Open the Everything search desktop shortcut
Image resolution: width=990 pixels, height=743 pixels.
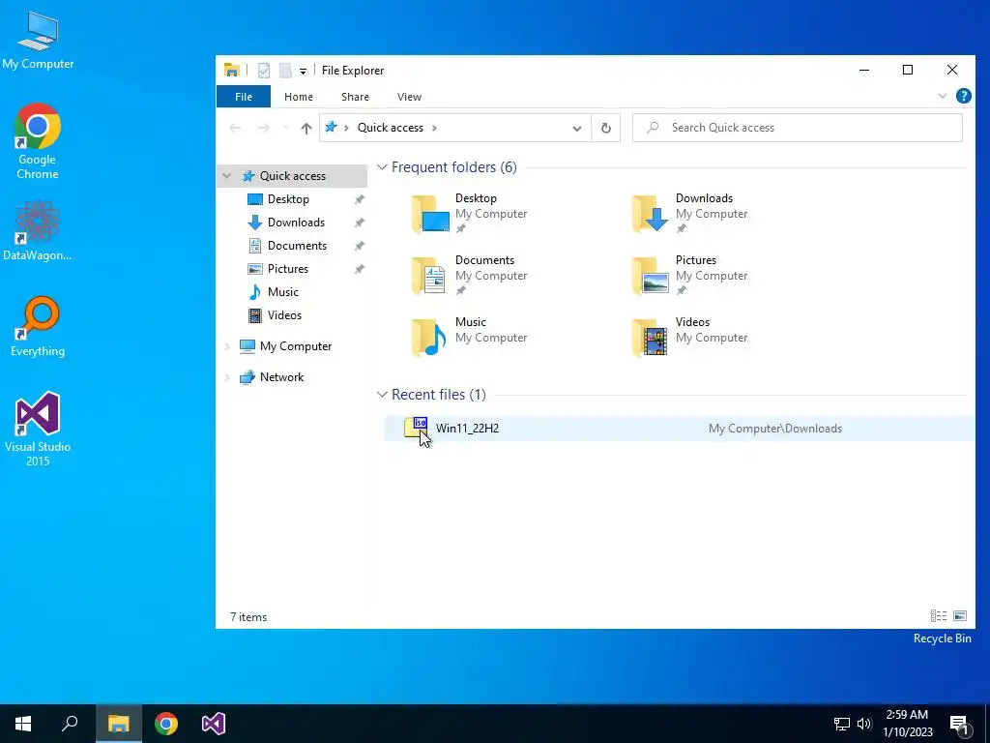(38, 326)
